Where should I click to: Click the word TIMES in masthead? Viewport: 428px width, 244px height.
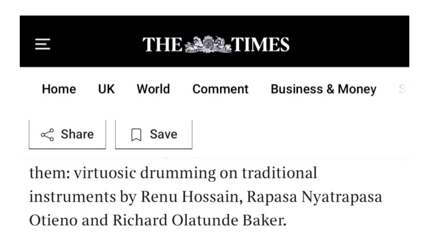click(x=260, y=45)
